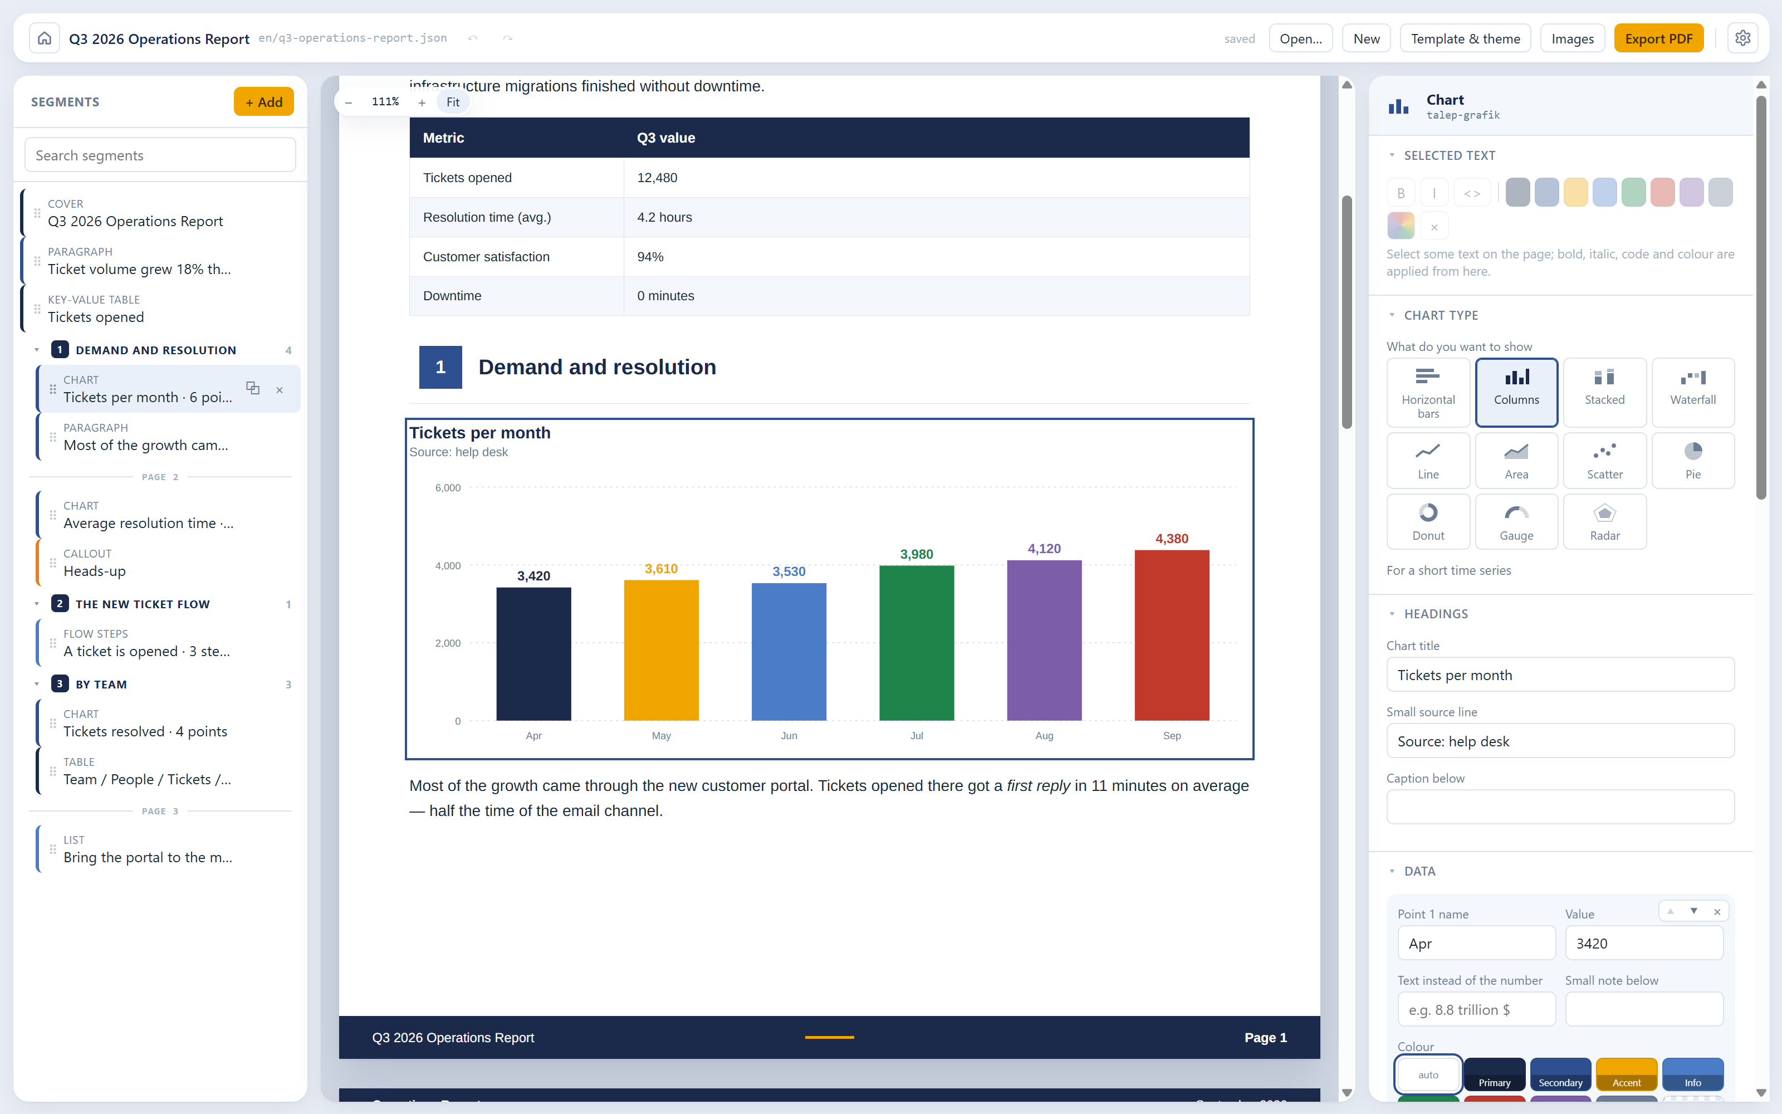This screenshot has width=1782, height=1114.
Task: Duplicate the Tickets per month chart segment
Action: tap(253, 388)
